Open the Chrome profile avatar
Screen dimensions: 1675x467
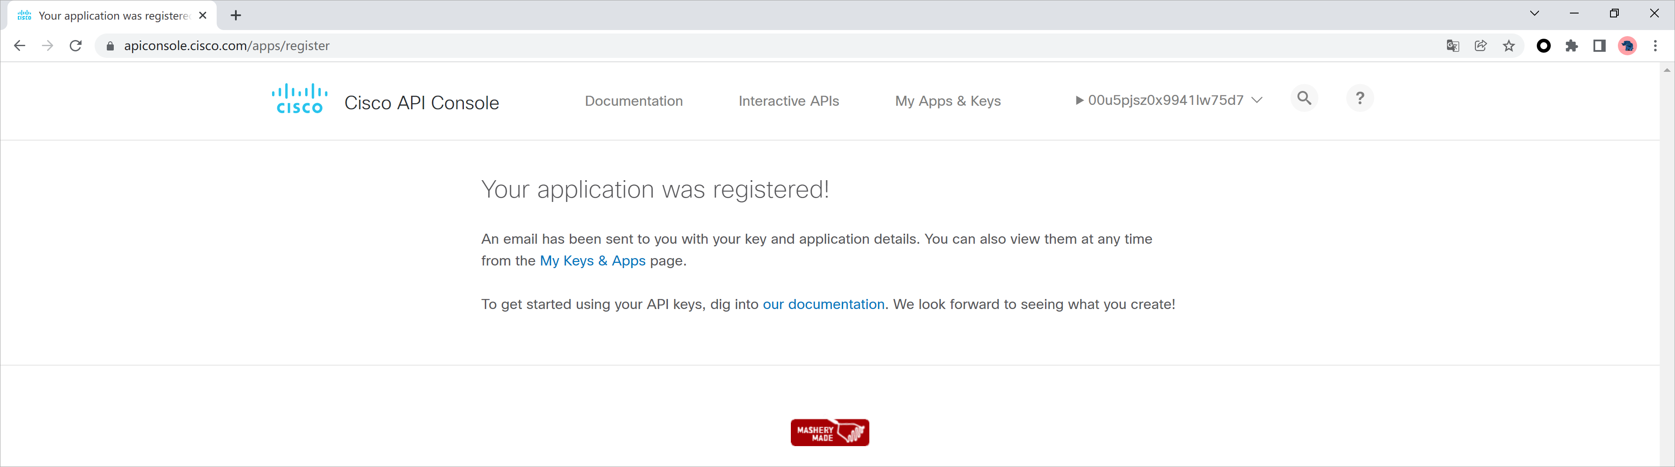pyautogui.click(x=1627, y=45)
